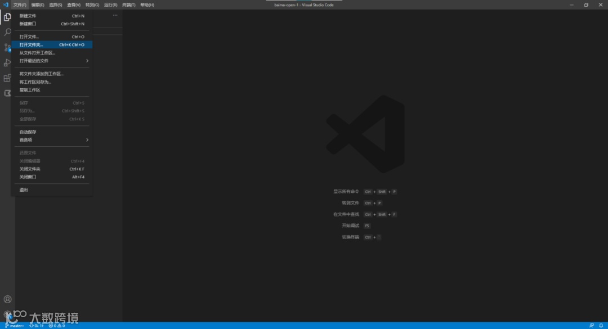Image resolution: width=608 pixels, height=329 pixels.
Task: Choose 退出 from the File menu
Action: pos(52,190)
